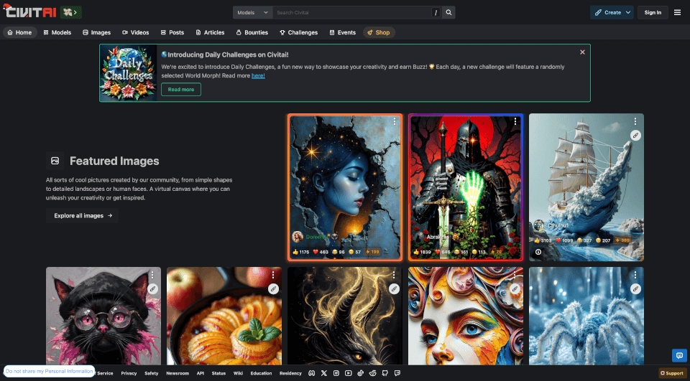Open the Discord link in footer
The image size is (690, 381).
pyautogui.click(x=311, y=373)
